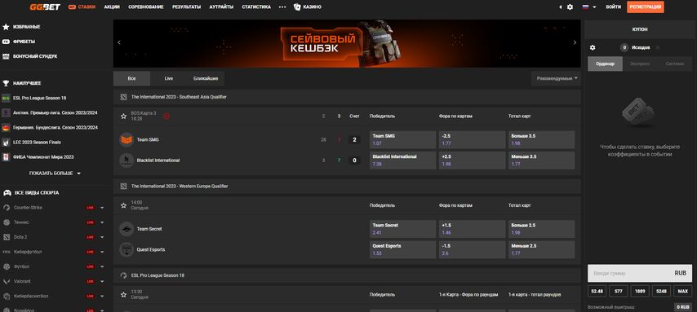Go to previous banner slide arrow
Screen dimensions: 697x312
[118, 42]
